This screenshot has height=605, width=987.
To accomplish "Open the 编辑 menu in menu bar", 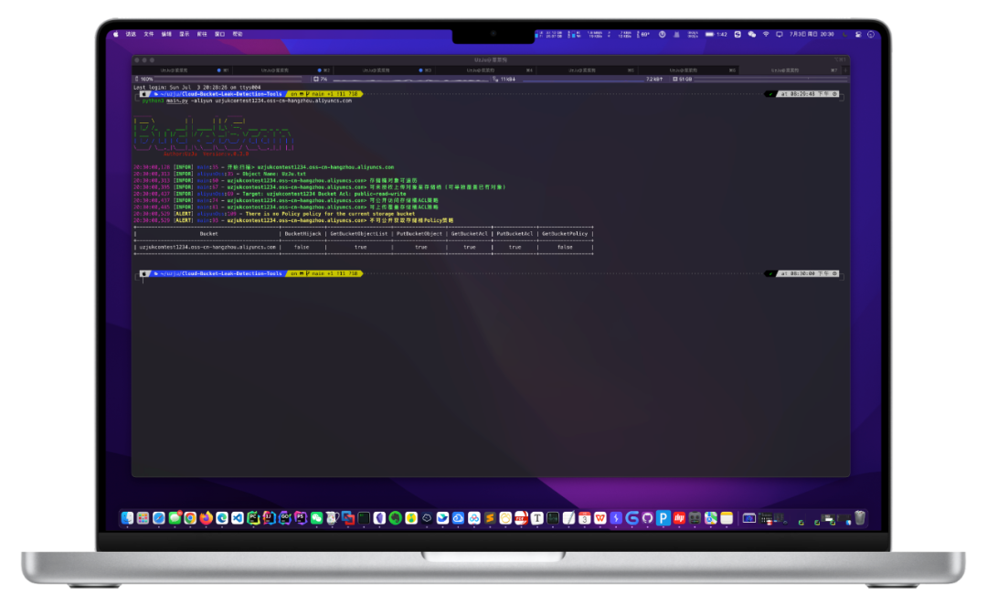I will [x=166, y=34].
